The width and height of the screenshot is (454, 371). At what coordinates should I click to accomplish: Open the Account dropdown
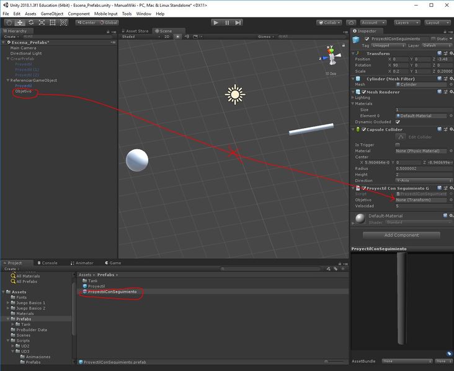(373, 22)
